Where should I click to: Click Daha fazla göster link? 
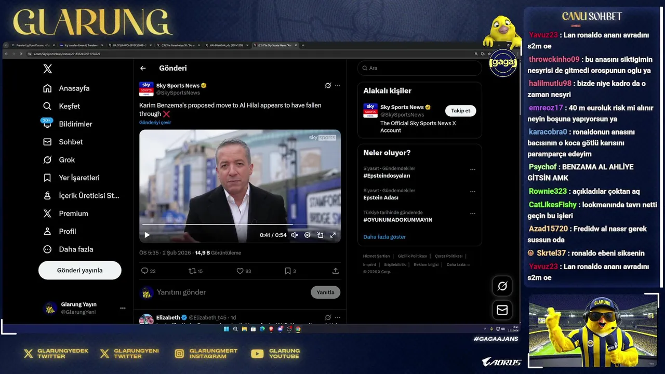pyautogui.click(x=384, y=237)
